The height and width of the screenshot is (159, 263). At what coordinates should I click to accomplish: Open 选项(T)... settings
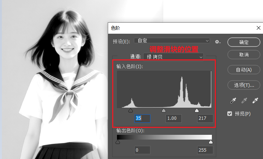pos(244,85)
